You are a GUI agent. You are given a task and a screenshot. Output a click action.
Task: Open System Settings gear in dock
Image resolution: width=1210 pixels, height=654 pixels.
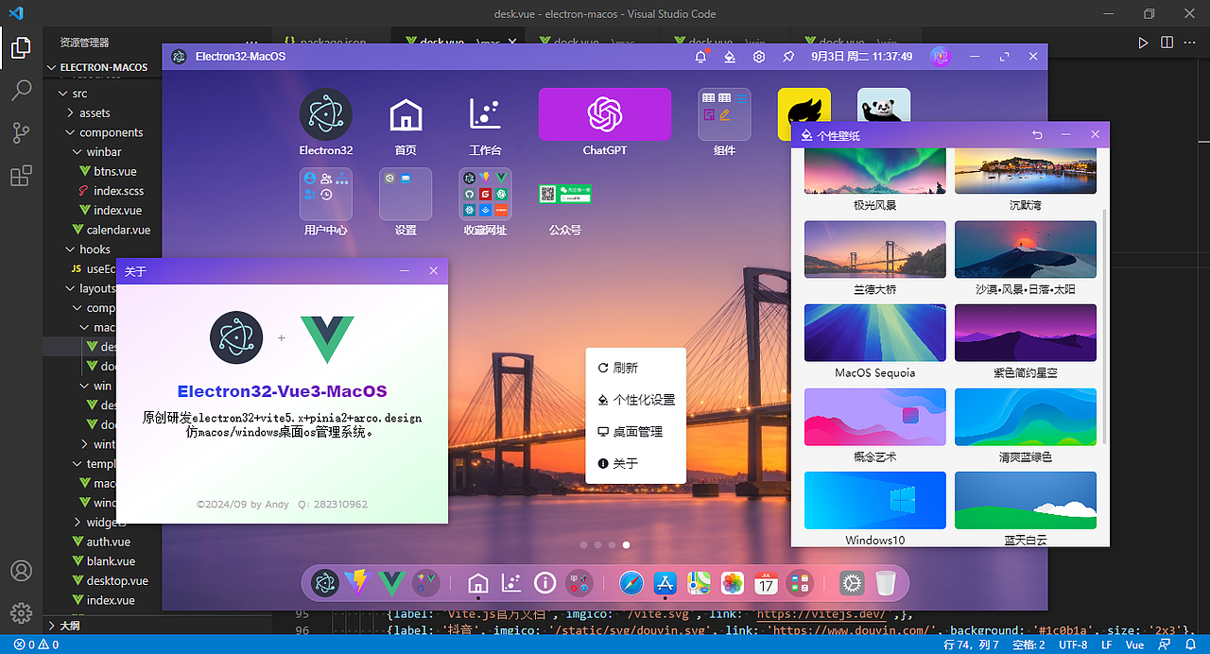[852, 583]
